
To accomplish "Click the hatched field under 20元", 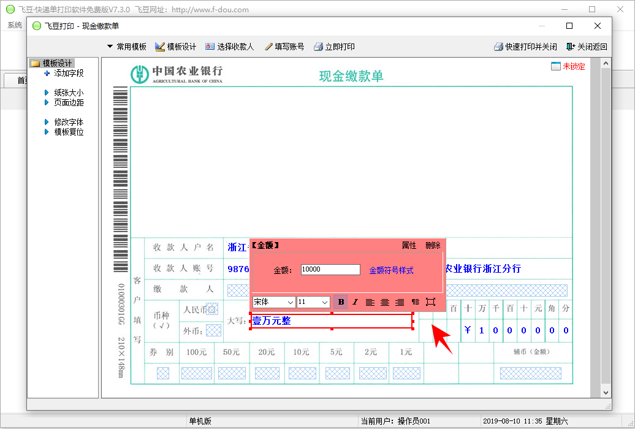I will click(x=267, y=373).
